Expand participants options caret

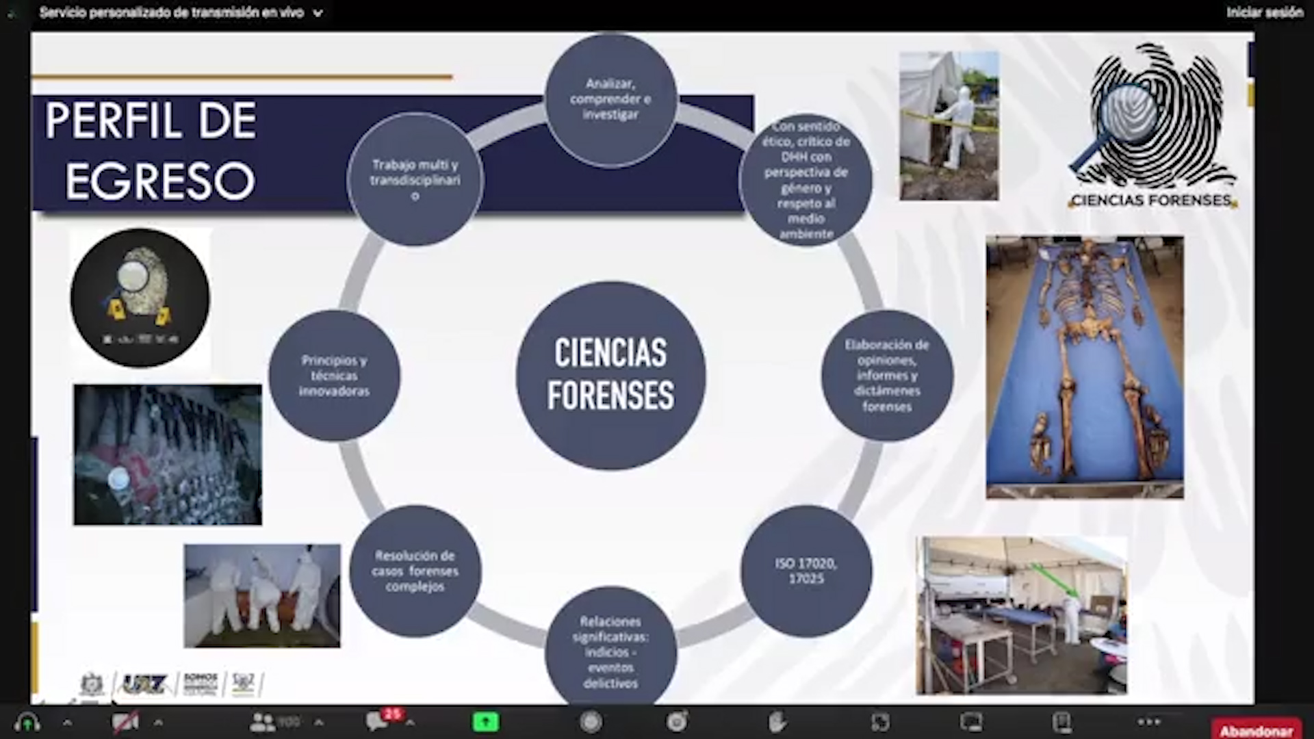click(319, 722)
